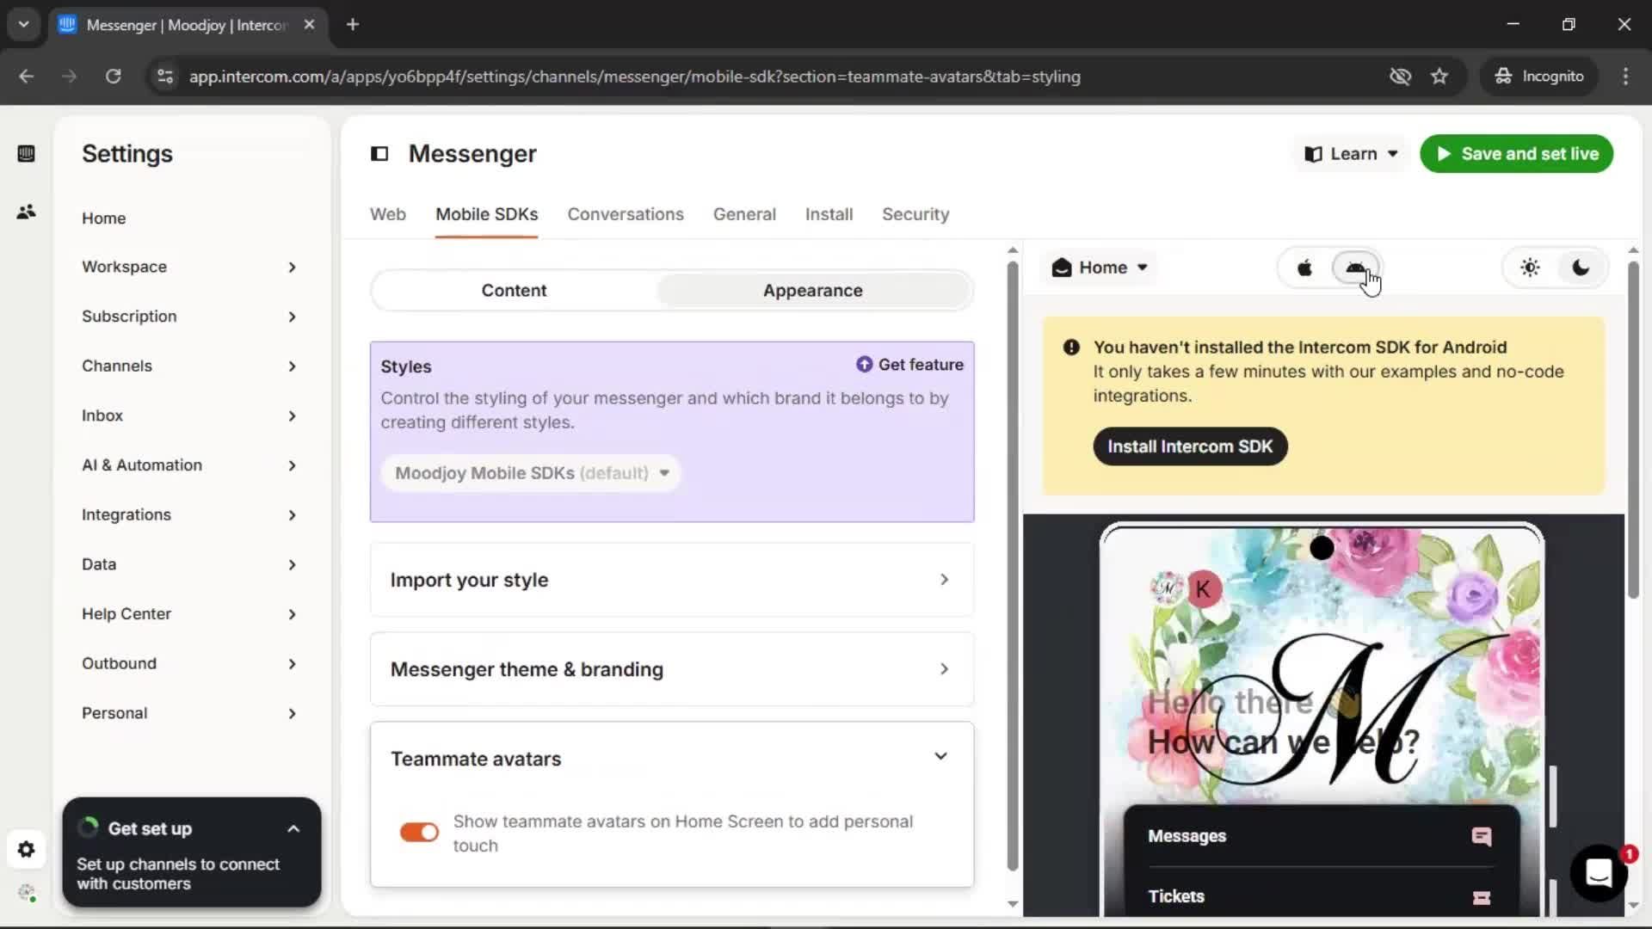Click Save and set live button
Screen dimensions: 1652x929
point(1516,154)
